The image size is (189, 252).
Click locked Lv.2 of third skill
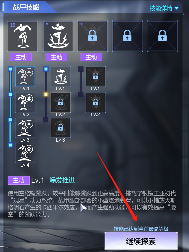pyautogui.click(x=95, y=102)
